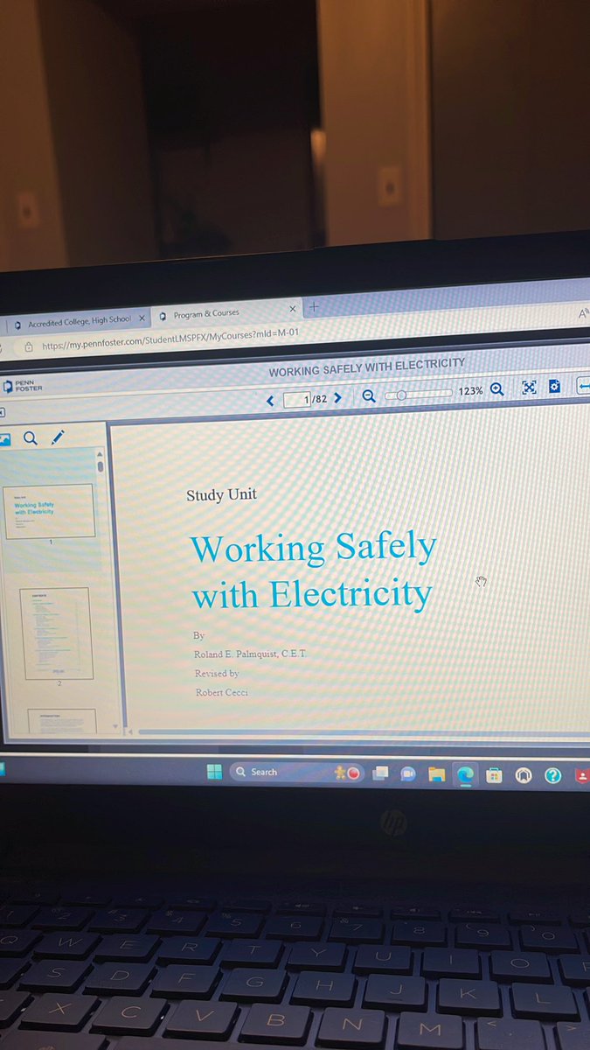Open File Explorer from taskbar
Screen dimensions: 590x1050
click(436, 774)
